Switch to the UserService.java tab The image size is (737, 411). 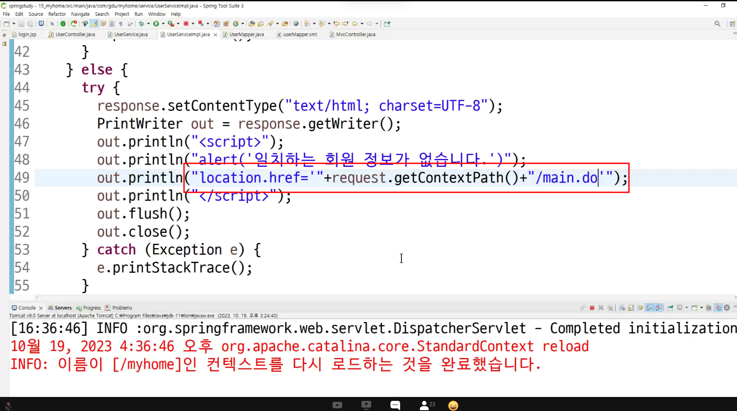128,34
